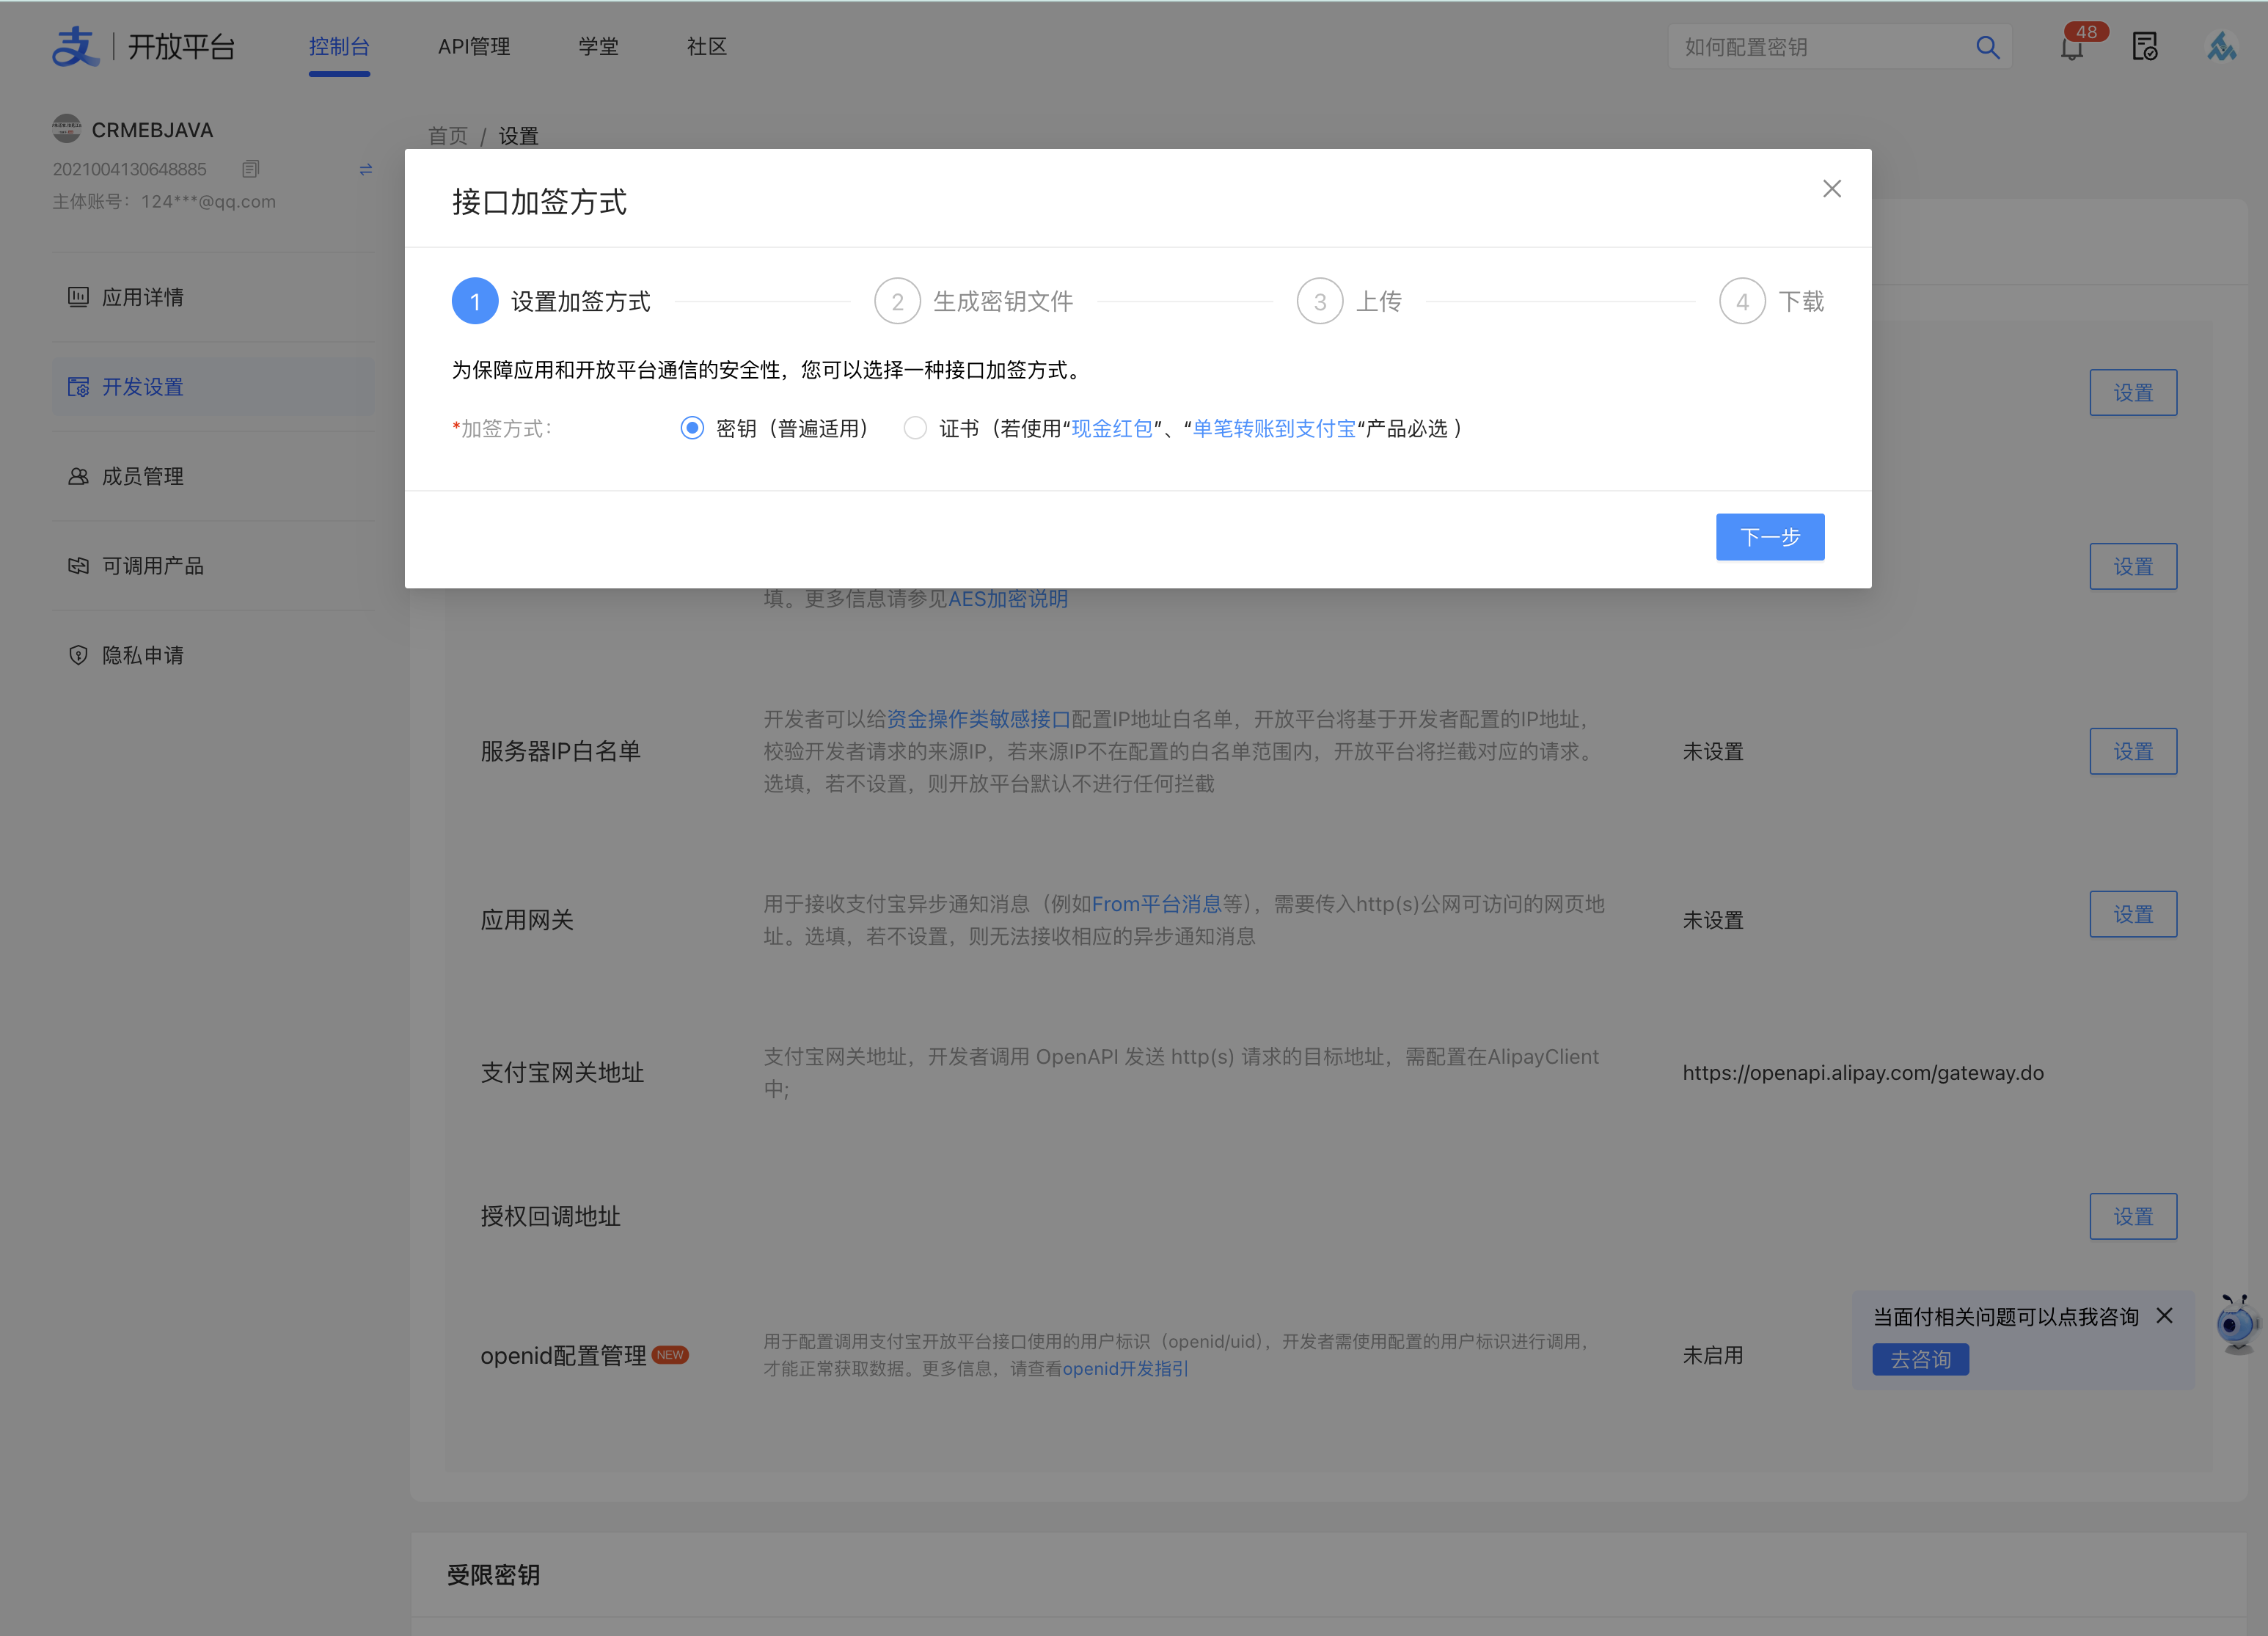Select the 证书 radio option
The image size is (2268, 1636).
pyautogui.click(x=915, y=428)
